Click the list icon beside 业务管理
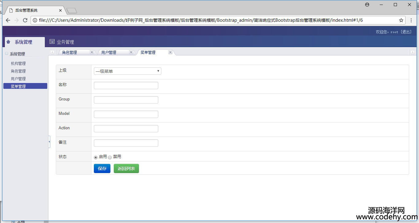The width and height of the screenshot is (419, 223). pyautogui.click(x=52, y=42)
